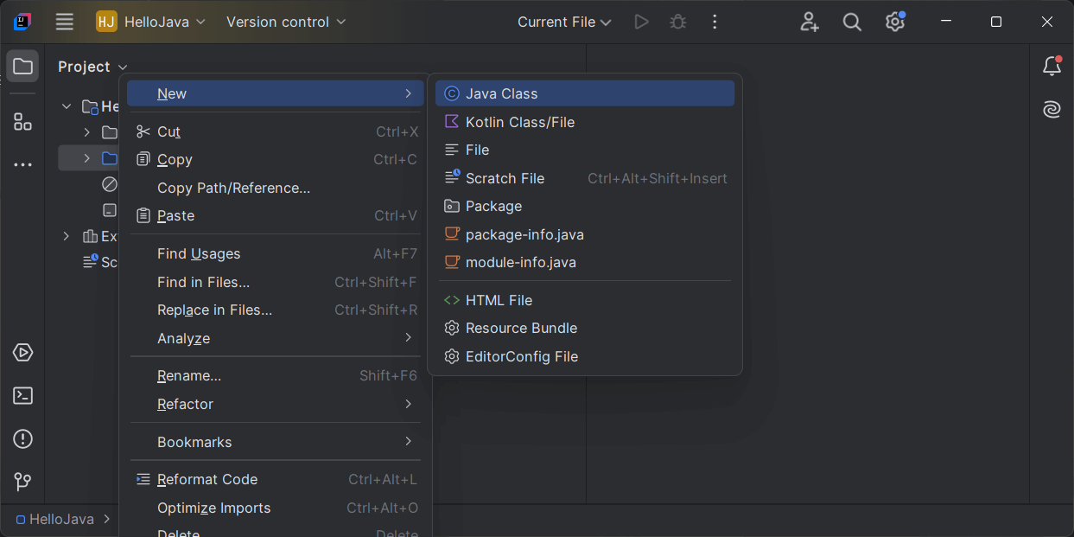Choose Resource Bundle entry
Screen dimensions: 1074x537
tap(585, 328)
